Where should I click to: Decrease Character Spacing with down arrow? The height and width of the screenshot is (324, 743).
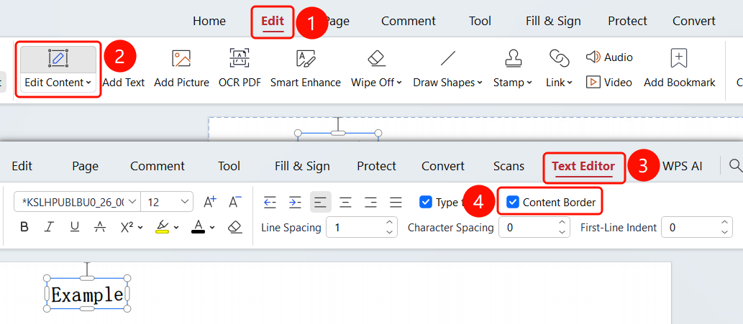(562, 233)
